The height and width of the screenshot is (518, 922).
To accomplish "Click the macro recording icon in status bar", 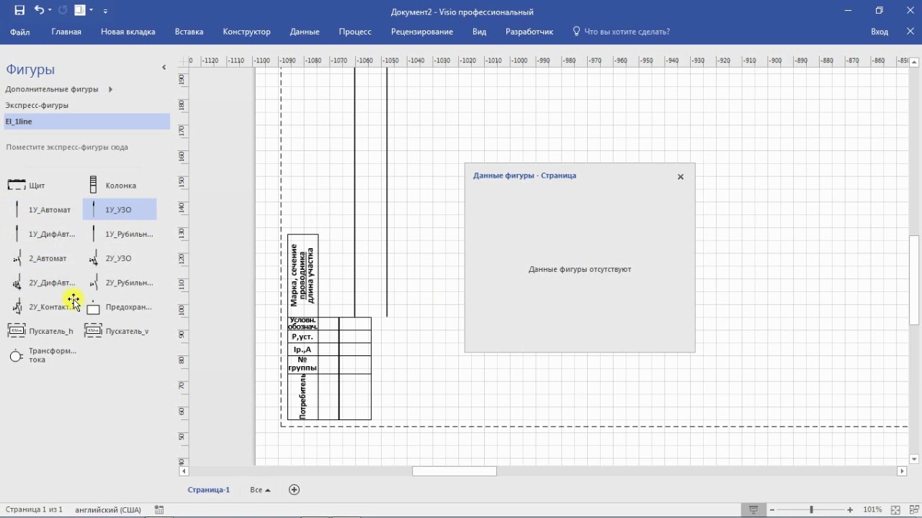I will (159, 509).
